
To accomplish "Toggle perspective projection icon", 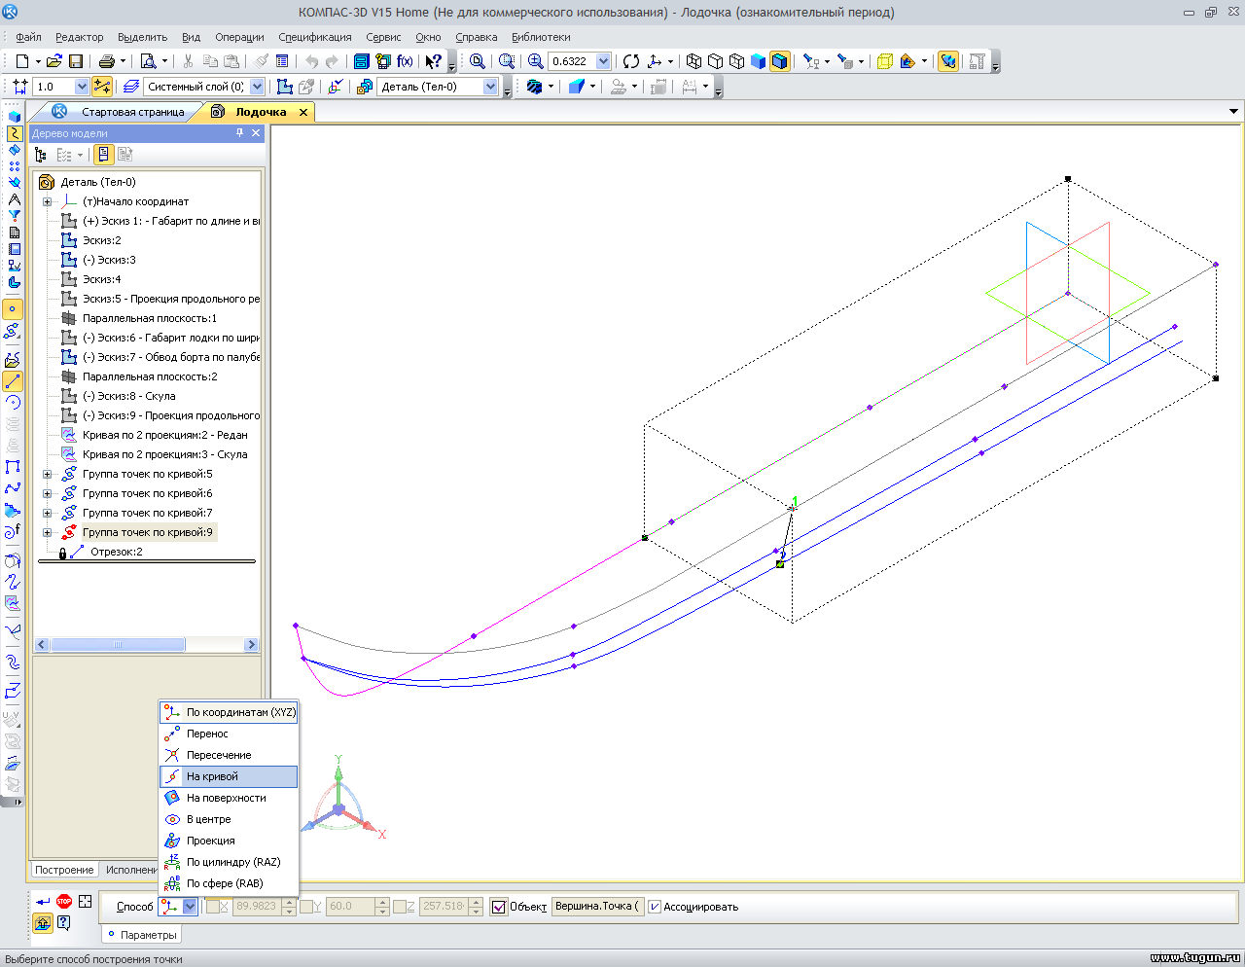I will pos(884,61).
